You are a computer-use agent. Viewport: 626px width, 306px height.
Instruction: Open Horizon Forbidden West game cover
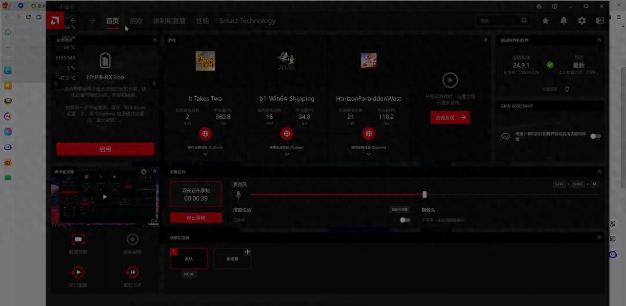(x=368, y=61)
